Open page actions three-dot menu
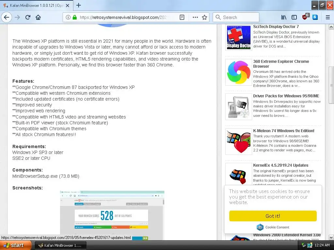 click(x=195, y=17)
